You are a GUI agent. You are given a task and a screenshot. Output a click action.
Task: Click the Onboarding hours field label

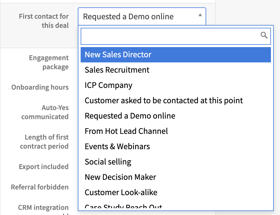(40, 87)
